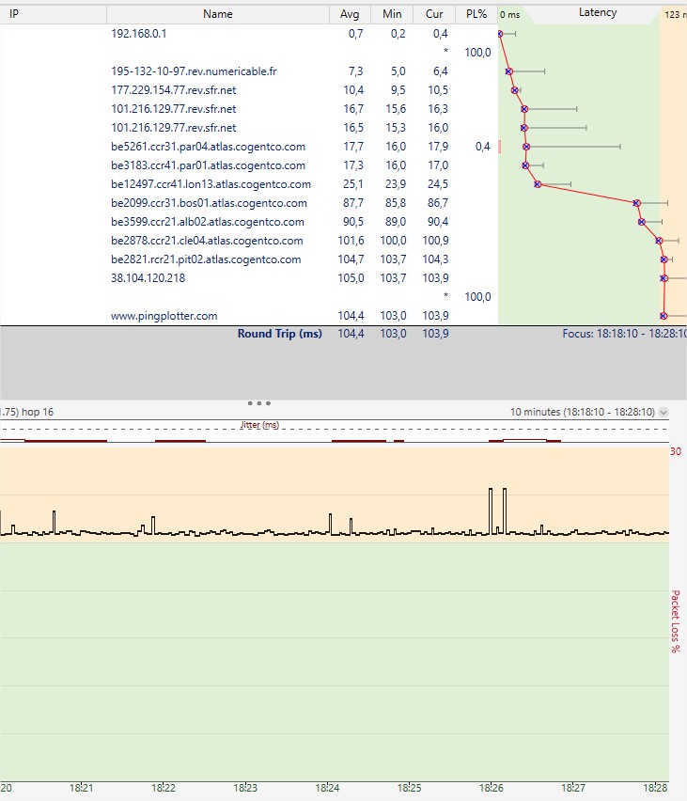Click the Round Trip (ms) summary row
Screen dimensions: 687x801
[x=279, y=334]
